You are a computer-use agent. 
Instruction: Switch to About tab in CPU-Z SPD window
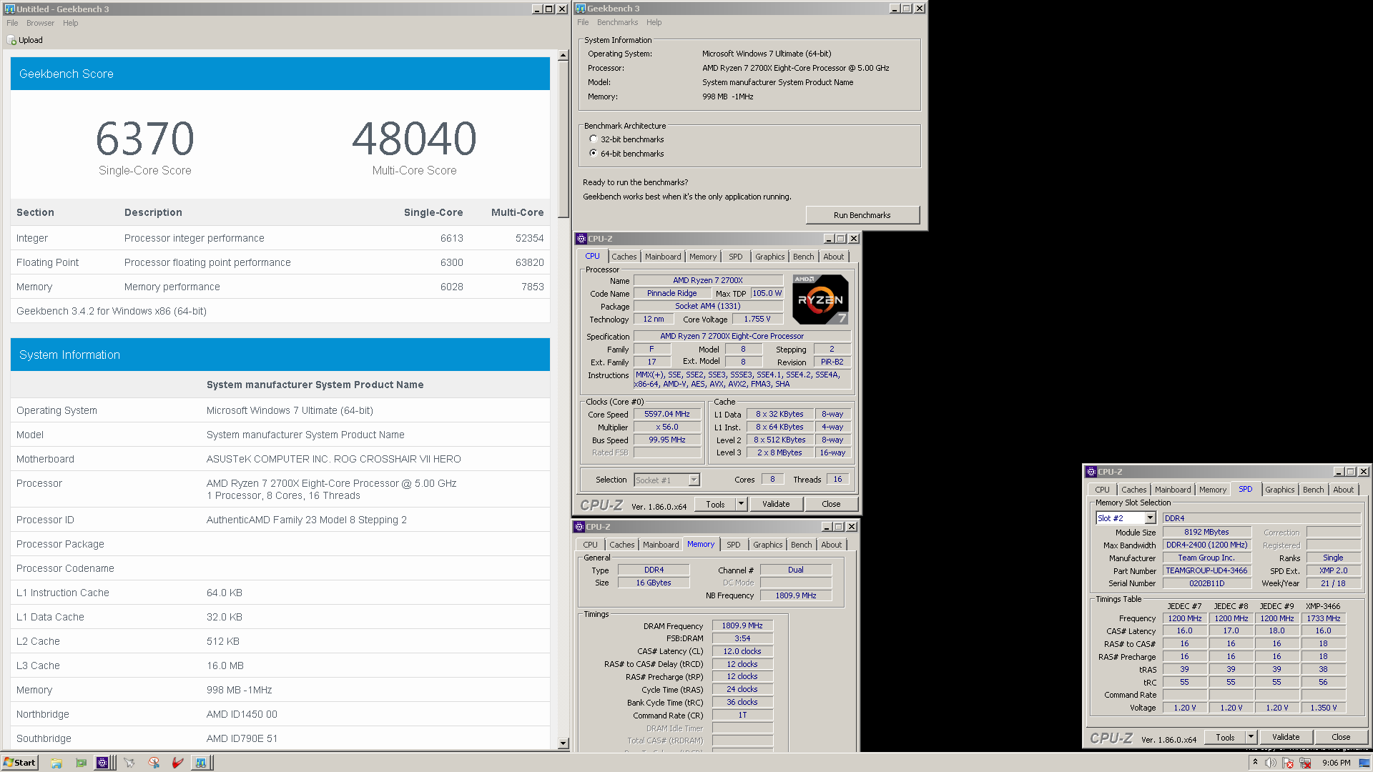(x=1343, y=490)
